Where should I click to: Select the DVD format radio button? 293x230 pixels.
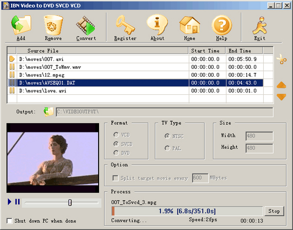(116, 153)
